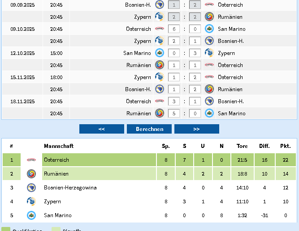The width and height of the screenshot is (299, 231).
Task: Go to next matchday with >> button
Action: [197, 129]
